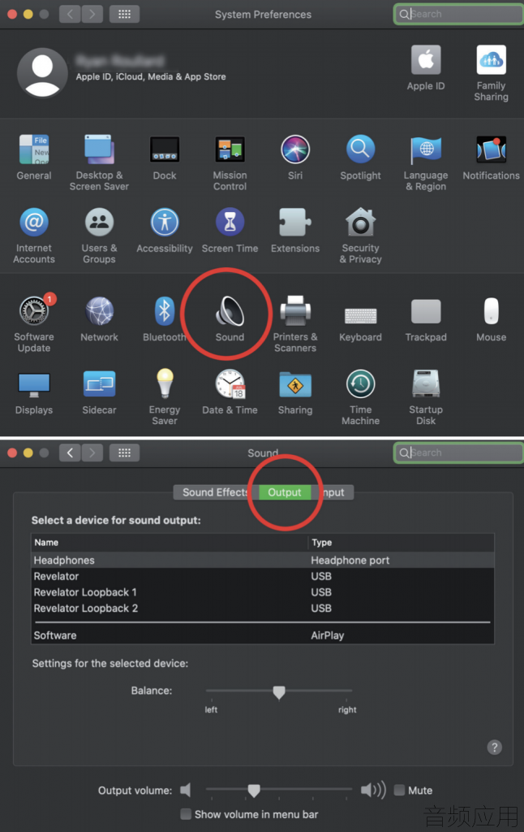Click the loud volume speaker icon

point(373,790)
